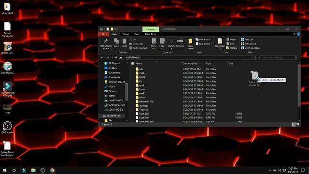Image resolution: width=309 pixels, height=174 pixels.
Task: Open the address bar history dropdown
Action: 252,58
